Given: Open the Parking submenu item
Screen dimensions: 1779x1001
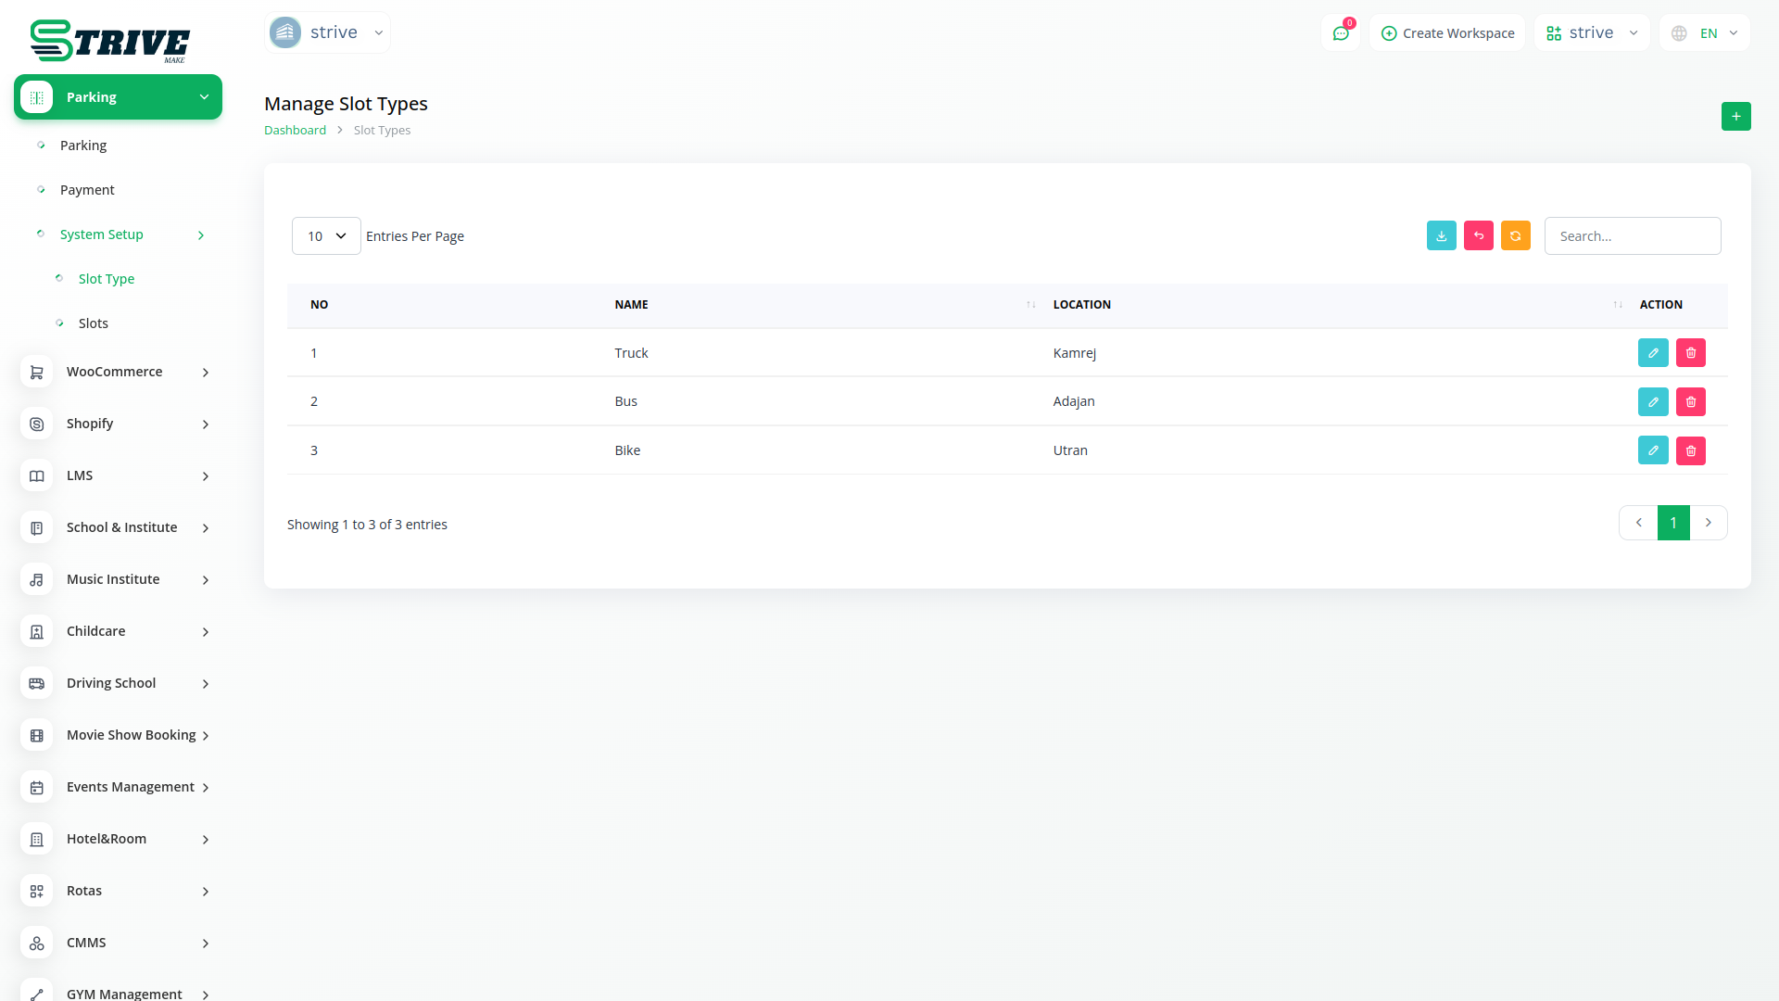Looking at the screenshot, I should point(83,146).
